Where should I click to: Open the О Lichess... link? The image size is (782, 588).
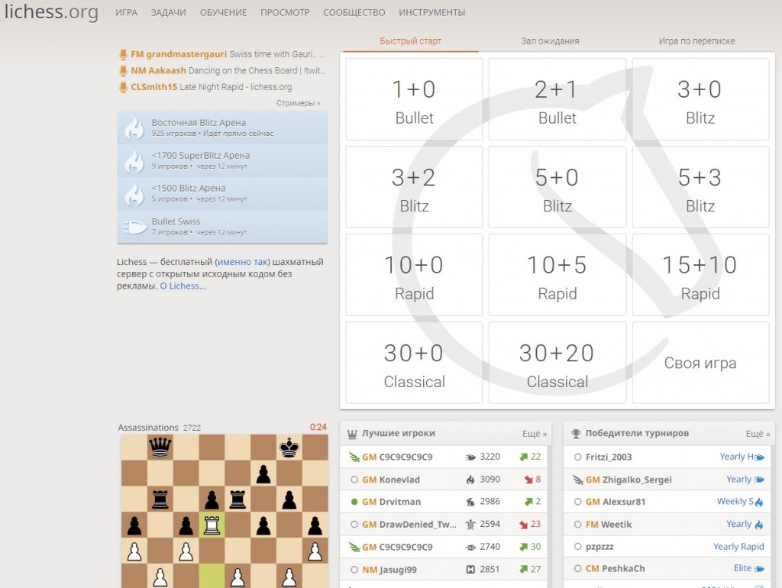tap(183, 286)
